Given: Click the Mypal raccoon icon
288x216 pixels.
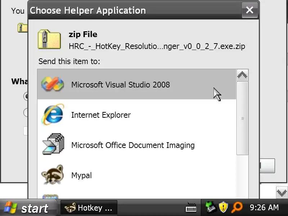Looking at the screenshot, I should click(x=53, y=175).
